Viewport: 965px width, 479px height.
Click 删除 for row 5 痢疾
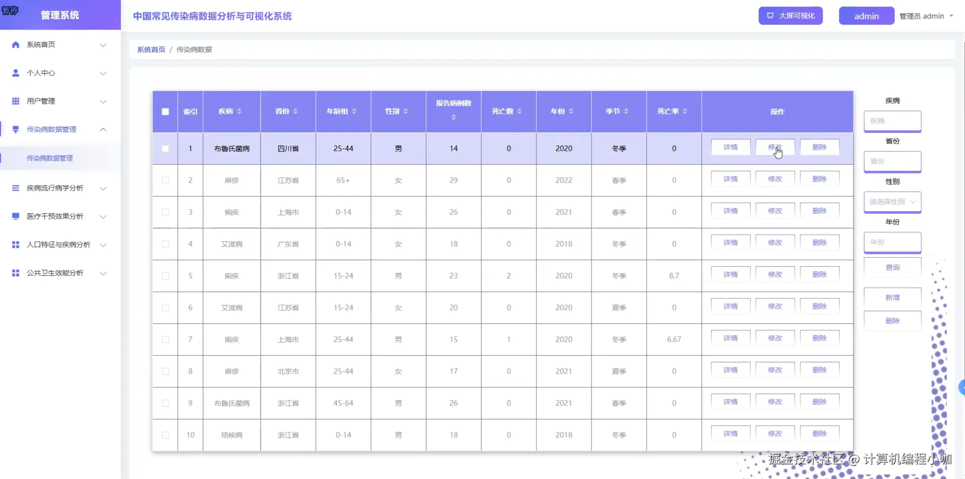coord(819,274)
